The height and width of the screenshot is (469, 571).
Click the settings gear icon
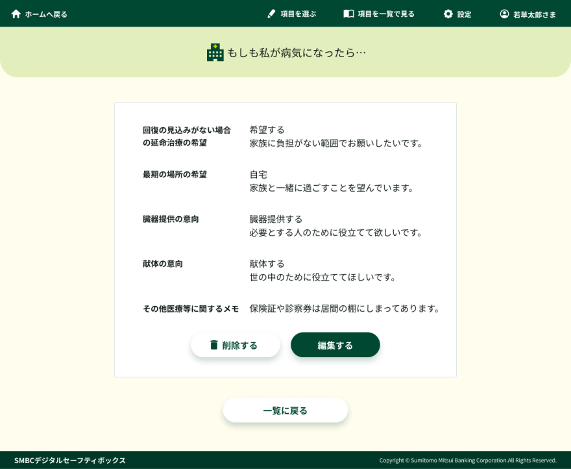pos(448,14)
